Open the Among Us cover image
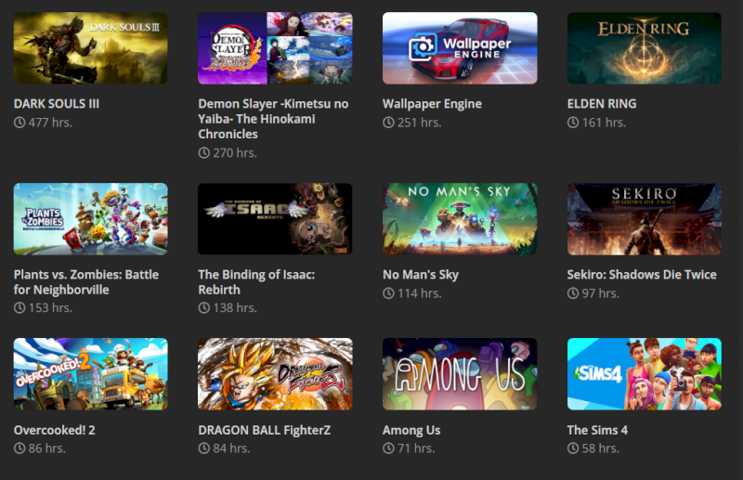Image resolution: width=743 pixels, height=480 pixels. (460, 374)
